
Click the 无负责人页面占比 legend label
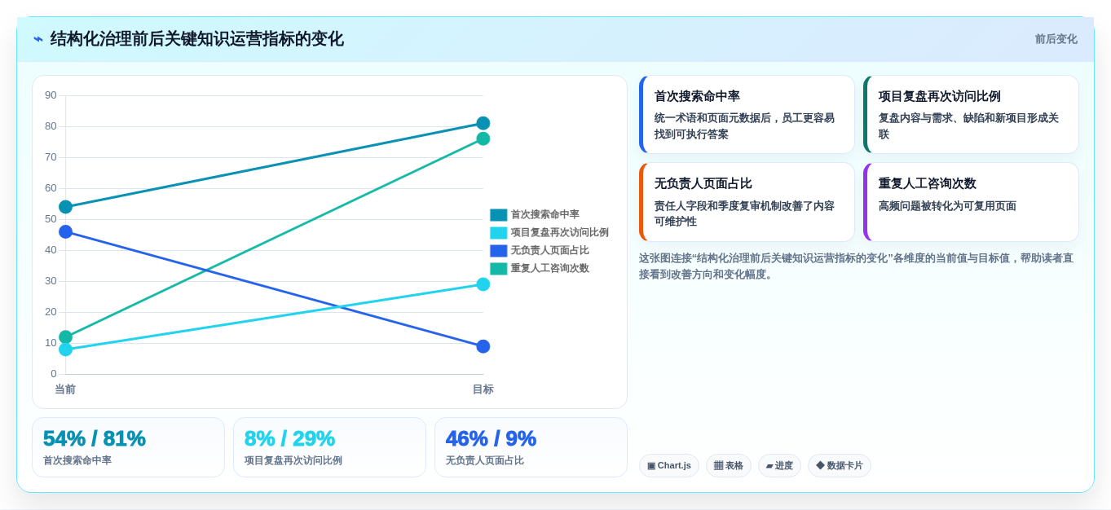tap(550, 251)
